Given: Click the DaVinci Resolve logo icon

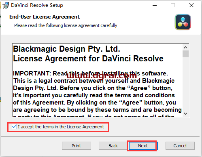Looking at the screenshot, I should 183,22.
